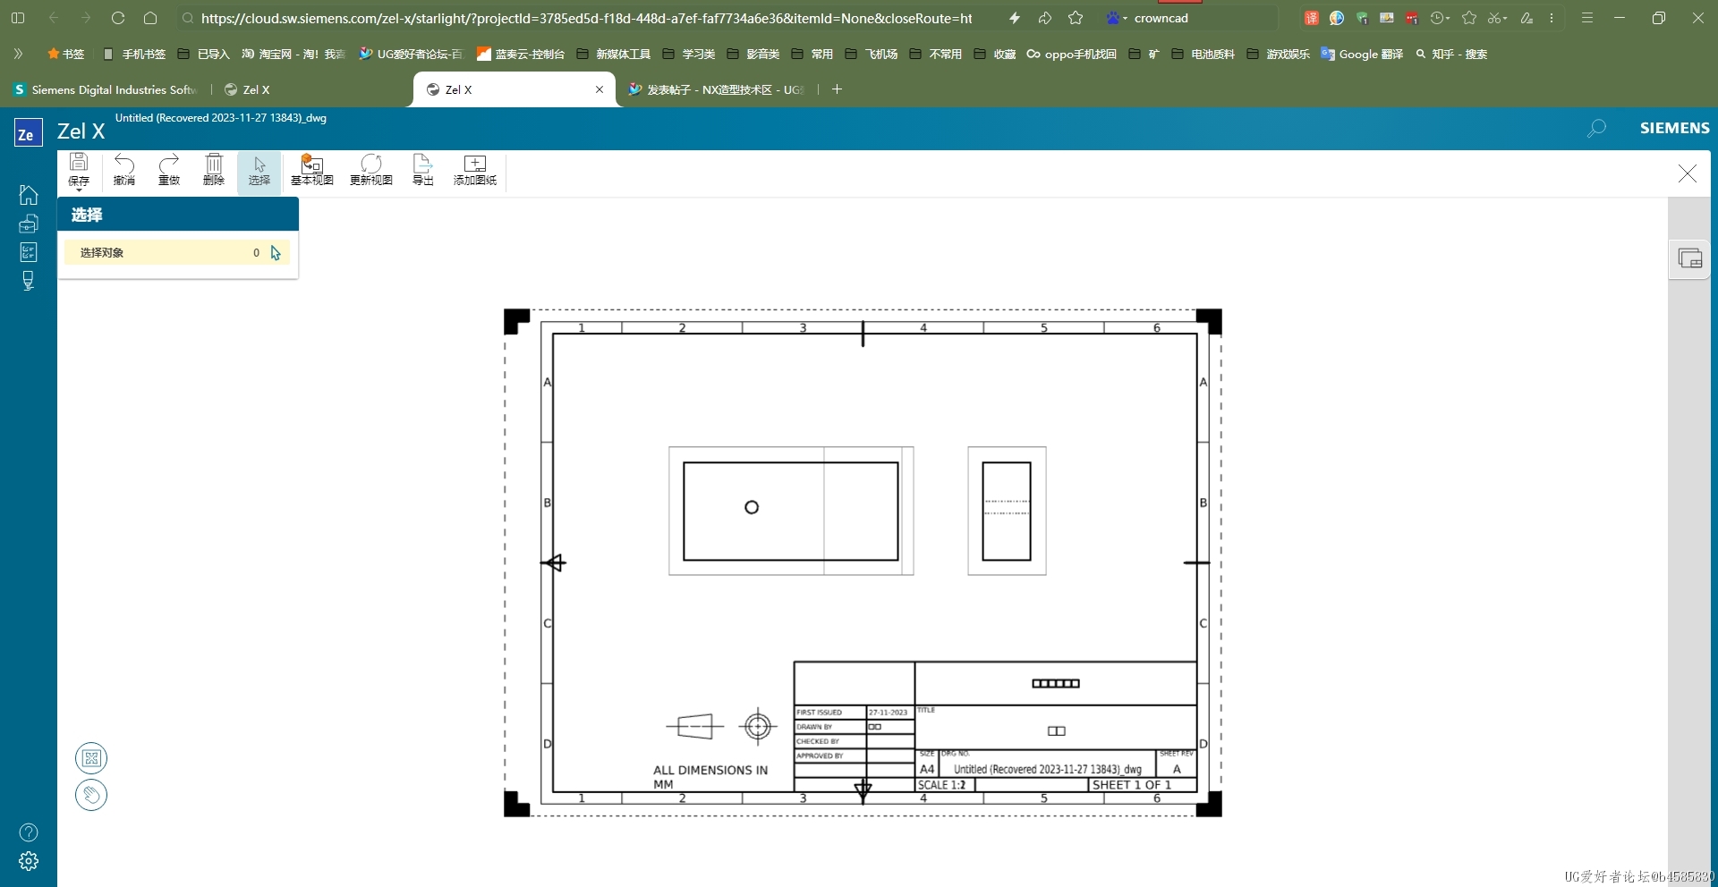Viewport: 1718px width, 887px height.
Task: Open a new browser tab with plus
Action: [837, 89]
